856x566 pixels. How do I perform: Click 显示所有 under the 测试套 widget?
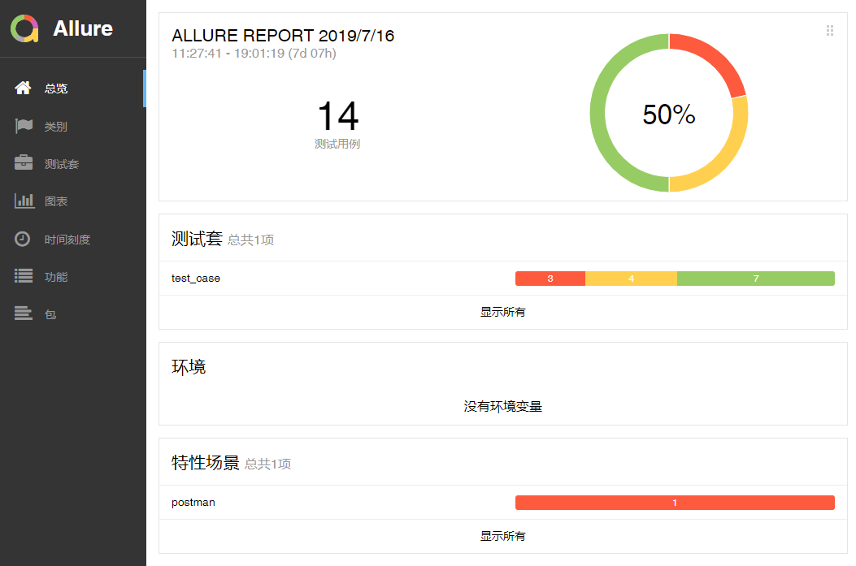[503, 312]
